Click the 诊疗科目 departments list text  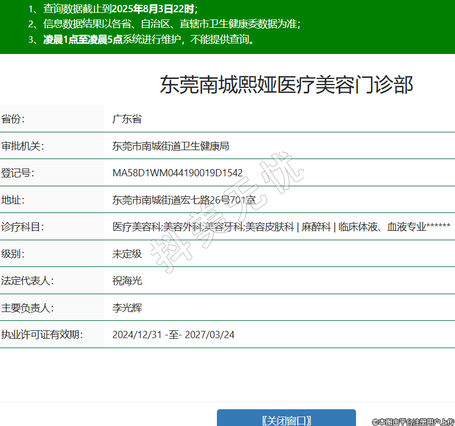tap(281, 227)
